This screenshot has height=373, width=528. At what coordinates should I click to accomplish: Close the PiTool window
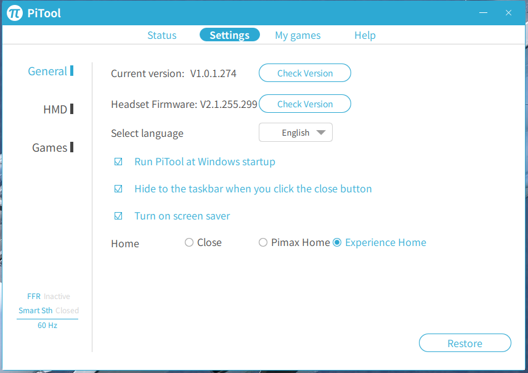508,13
